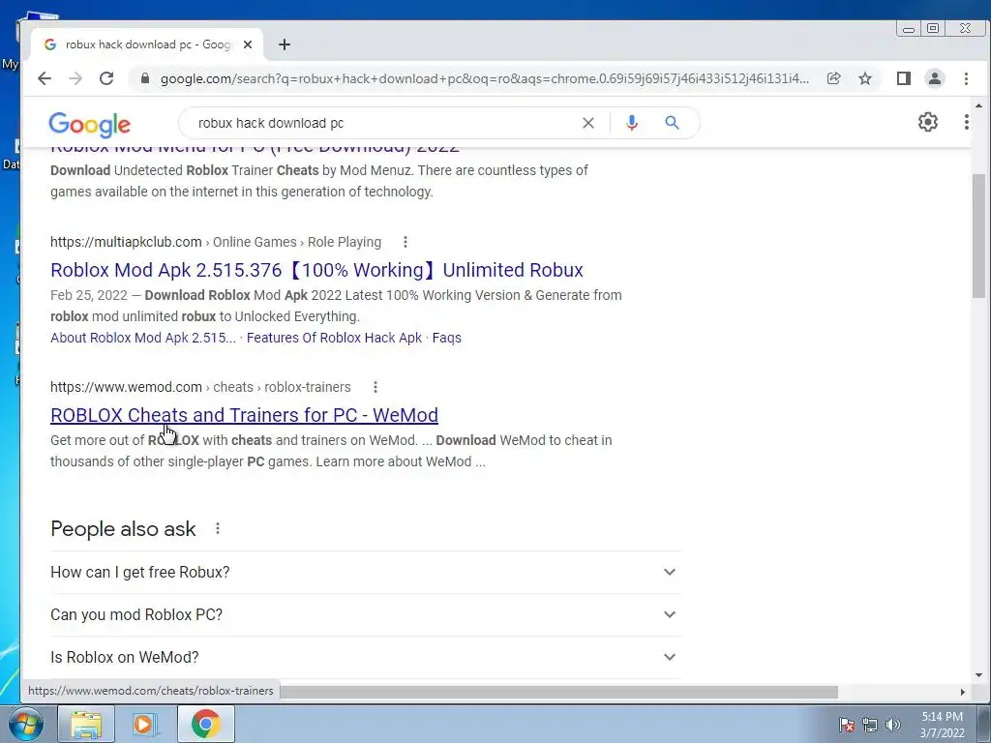Image resolution: width=991 pixels, height=743 pixels.
Task: Click the scroll-up arrow at page top
Action: coord(978,105)
